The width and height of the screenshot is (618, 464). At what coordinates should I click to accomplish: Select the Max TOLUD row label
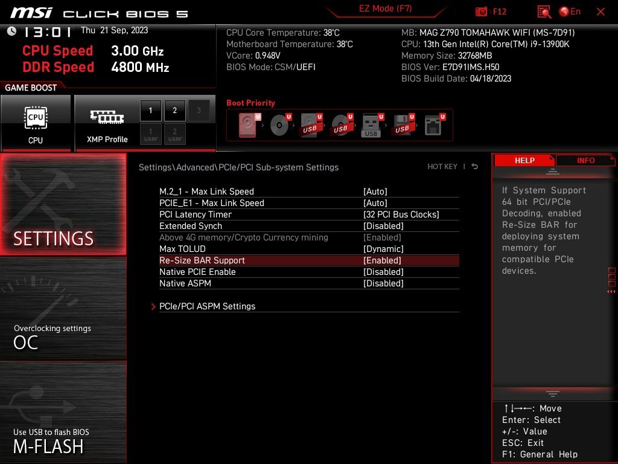pyautogui.click(x=182, y=249)
